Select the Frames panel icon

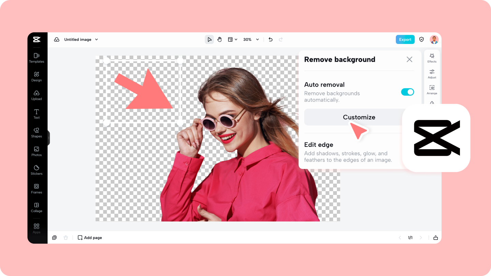36,189
